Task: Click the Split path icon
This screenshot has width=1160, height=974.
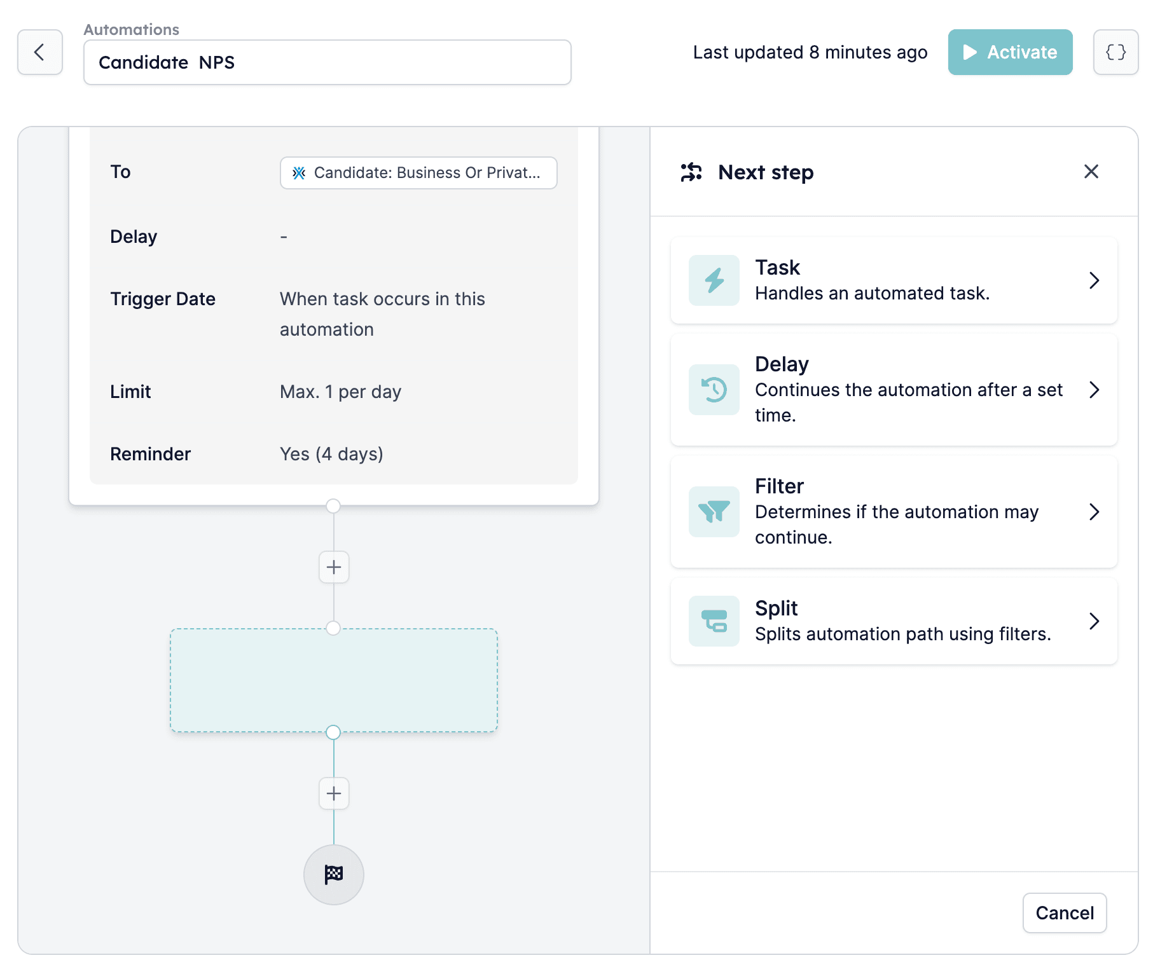Action: [x=714, y=621]
